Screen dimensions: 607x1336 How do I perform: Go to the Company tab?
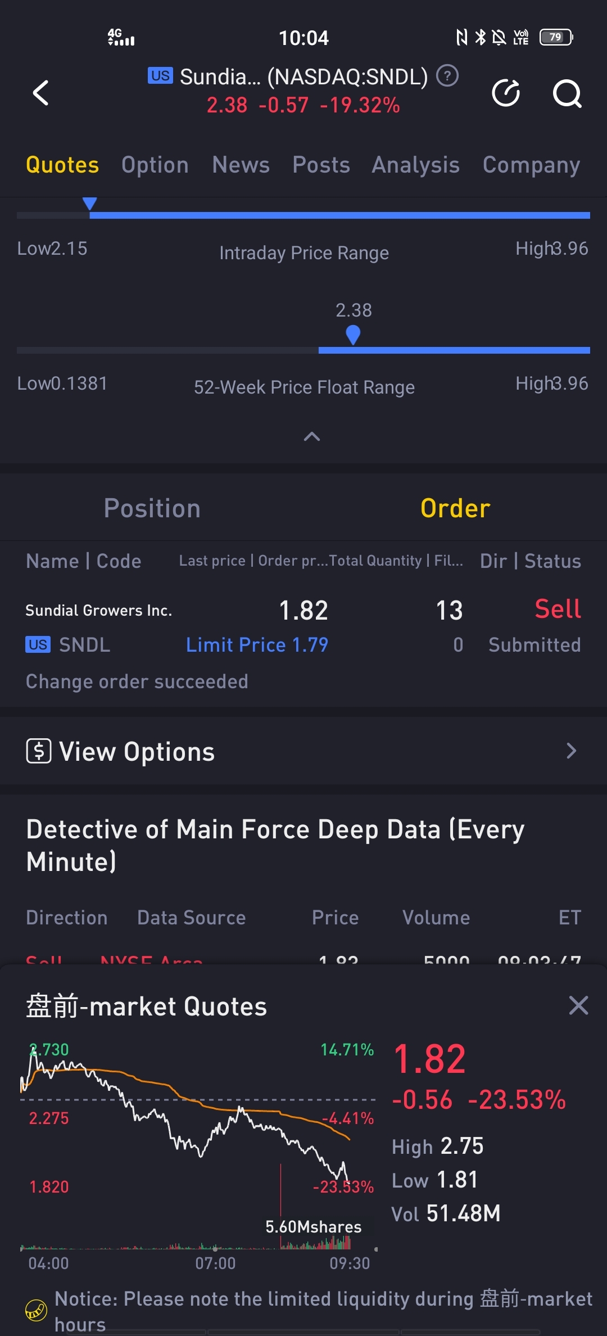(531, 165)
